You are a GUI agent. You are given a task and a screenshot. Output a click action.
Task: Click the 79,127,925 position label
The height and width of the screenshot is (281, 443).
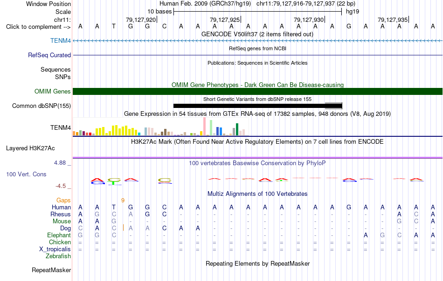[x=225, y=20]
